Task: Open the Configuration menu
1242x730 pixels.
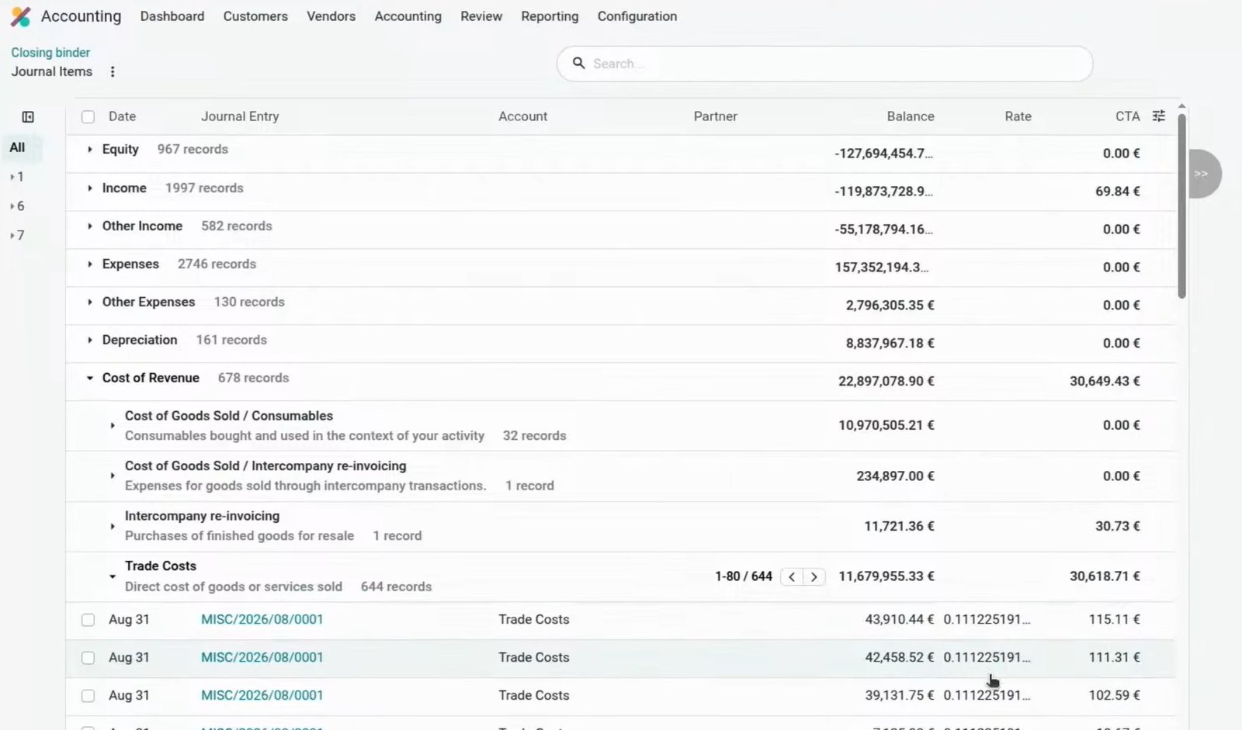Action: [637, 16]
